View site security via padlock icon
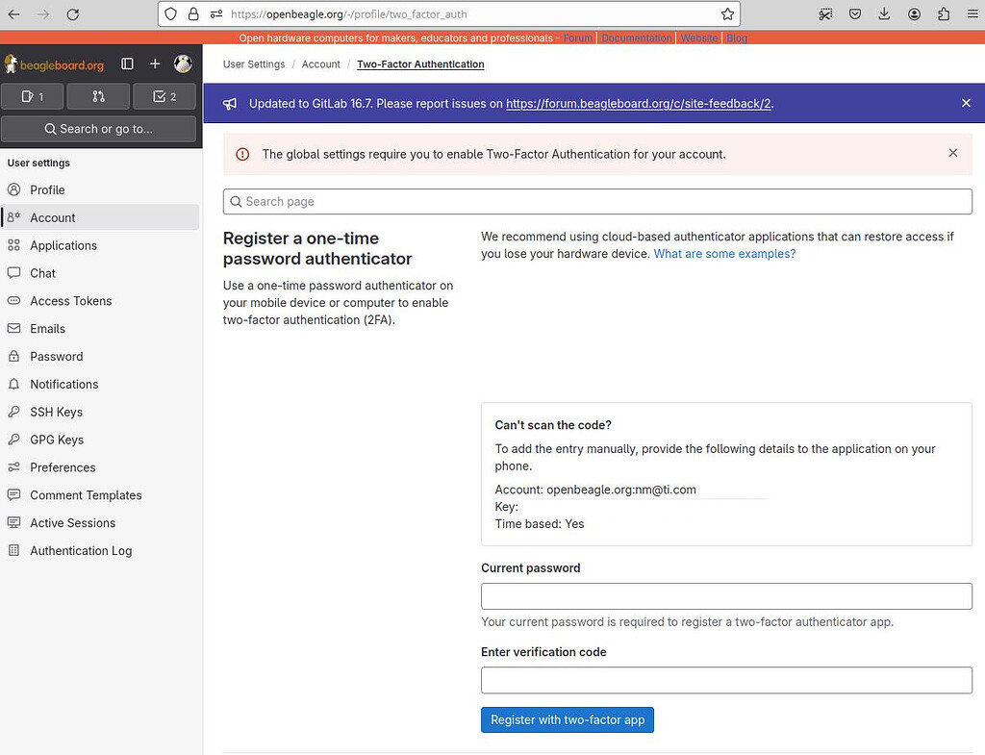The height and width of the screenshot is (755, 985). pyautogui.click(x=193, y=13)
